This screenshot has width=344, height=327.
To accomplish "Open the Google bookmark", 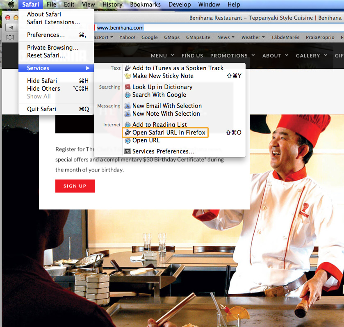I will 149,37.
